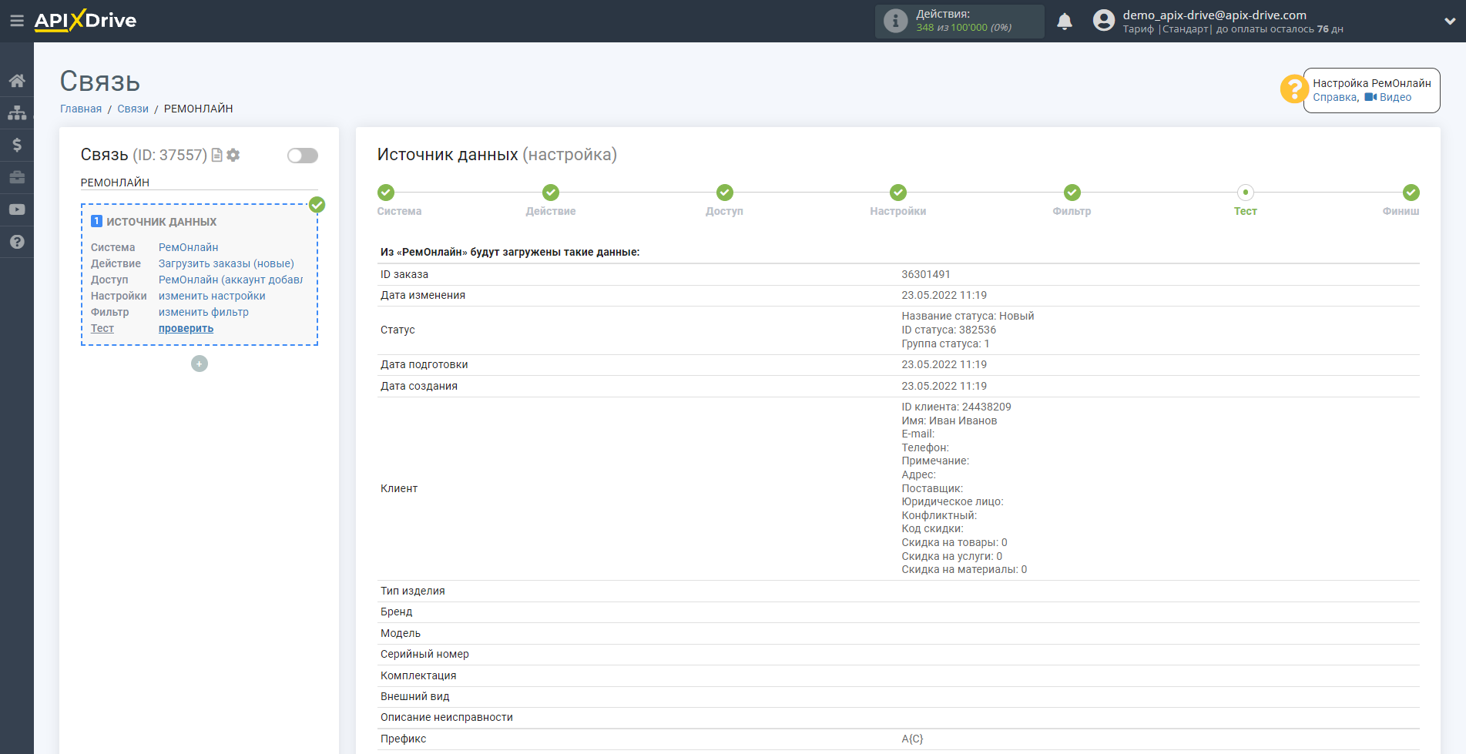Screen dimensions: 1466x754
Task: Go to the Настройки step
Action: 898,193
